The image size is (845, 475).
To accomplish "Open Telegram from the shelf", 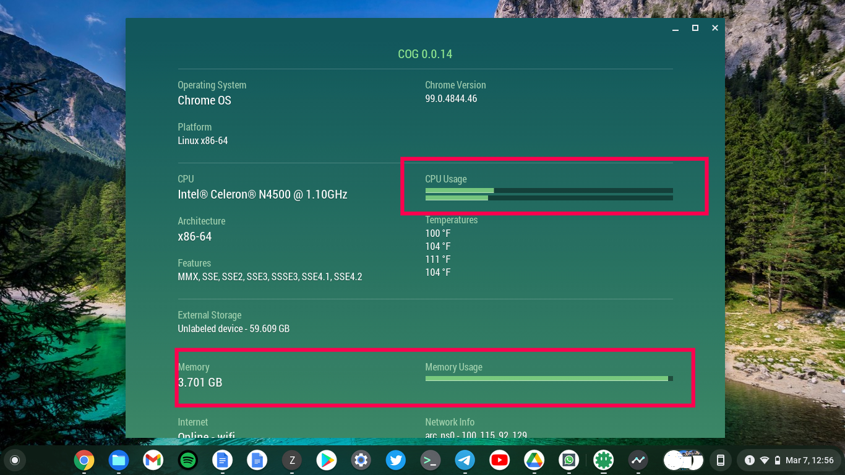I will pos(465,460).
